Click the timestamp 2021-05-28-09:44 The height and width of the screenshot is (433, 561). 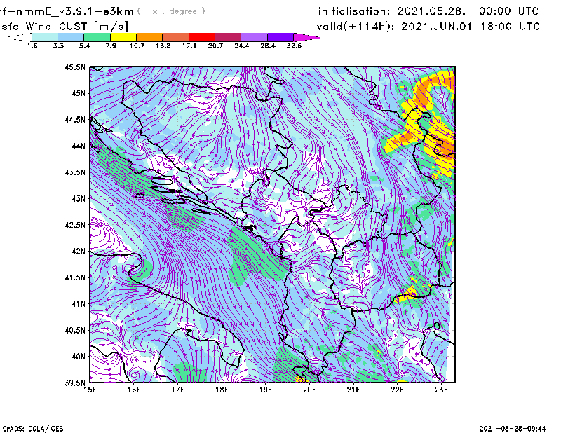point(513,429)
